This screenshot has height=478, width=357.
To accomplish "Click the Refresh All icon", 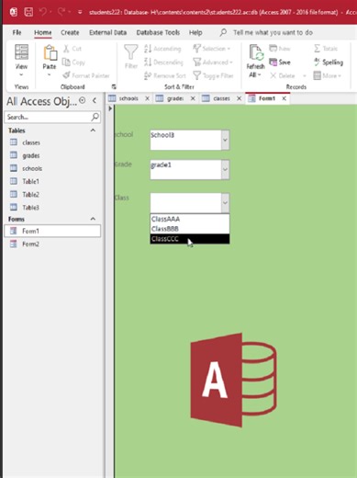I will coord(256,52).
